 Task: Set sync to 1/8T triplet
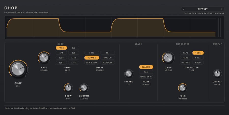pyautogui.click(x=61, y=63)
